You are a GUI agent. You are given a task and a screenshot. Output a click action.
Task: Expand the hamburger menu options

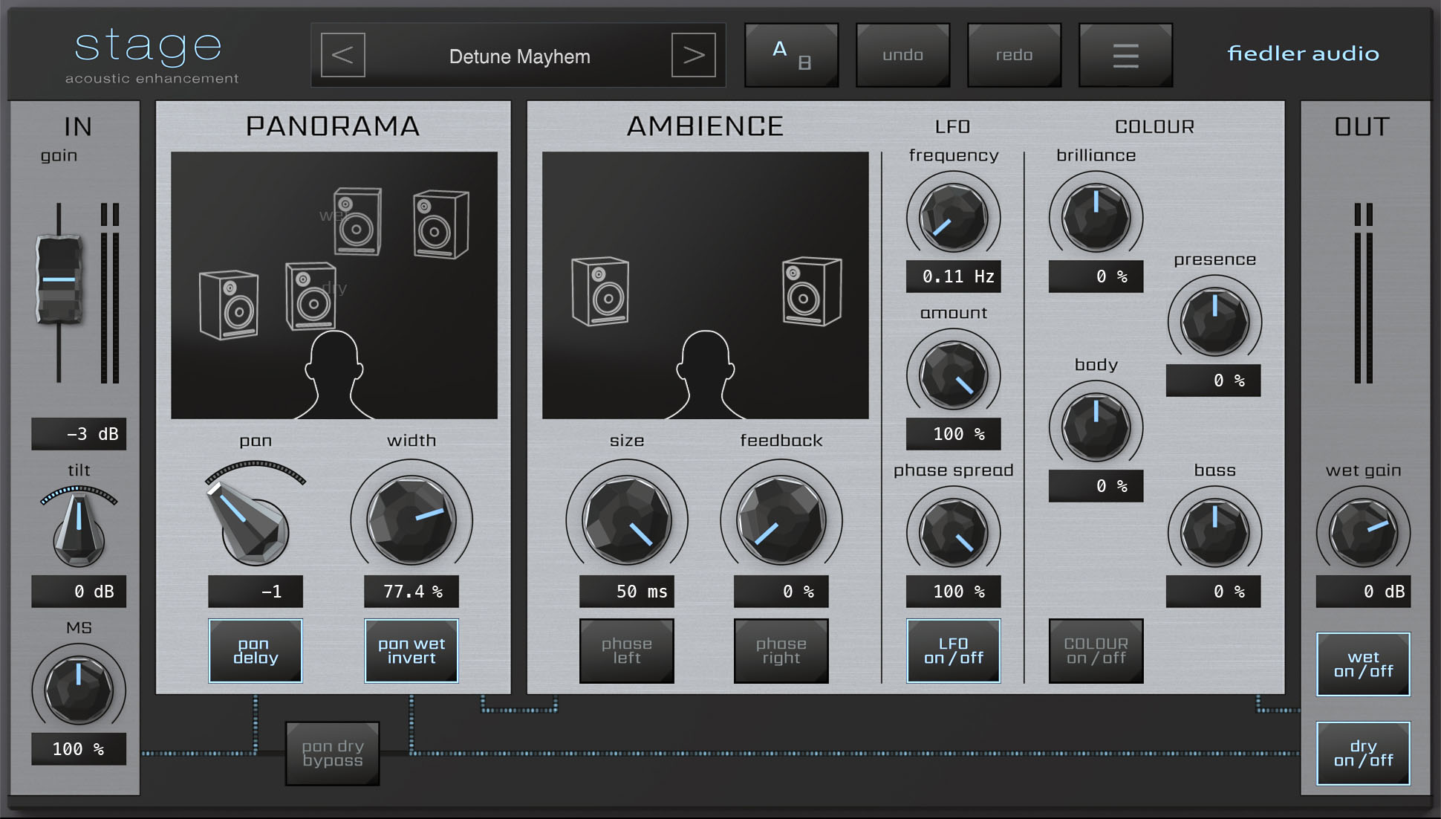tap(1126, 56)
